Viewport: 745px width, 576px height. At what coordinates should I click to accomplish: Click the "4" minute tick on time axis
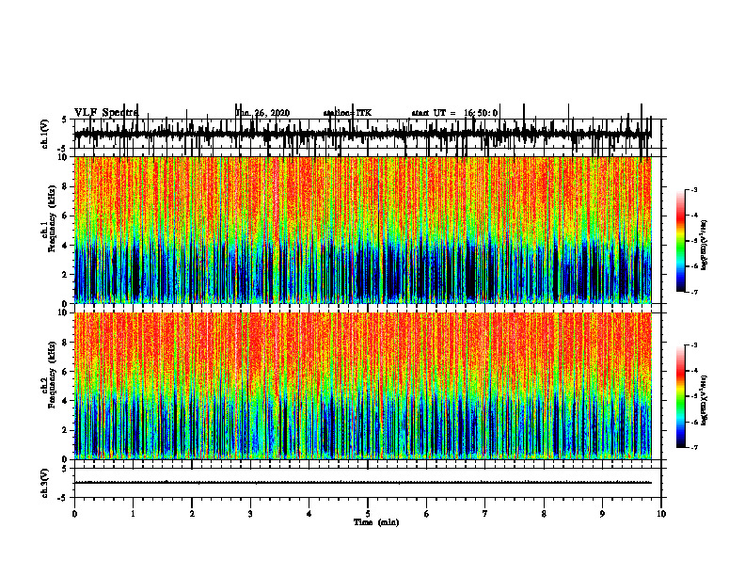(x=309, y=514)
